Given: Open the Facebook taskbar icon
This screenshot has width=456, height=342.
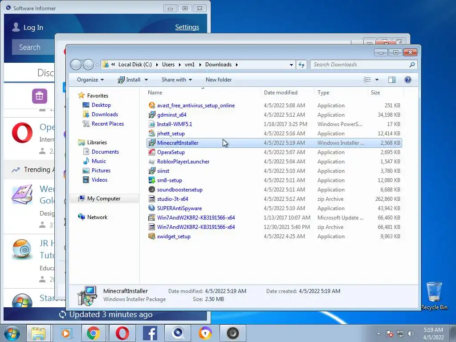Looking at the screenshot, I should [151, 333].
